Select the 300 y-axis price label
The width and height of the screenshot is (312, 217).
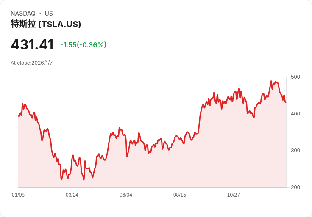click(295, 151)
